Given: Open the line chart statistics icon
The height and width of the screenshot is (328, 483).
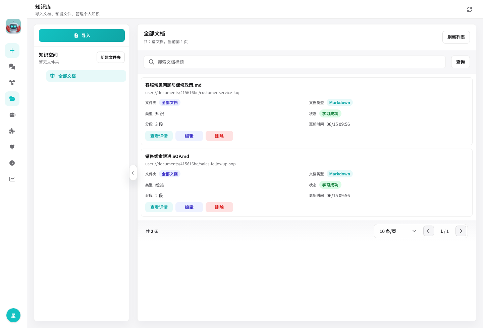Looking at the screenshot, I should coord(12,179).
